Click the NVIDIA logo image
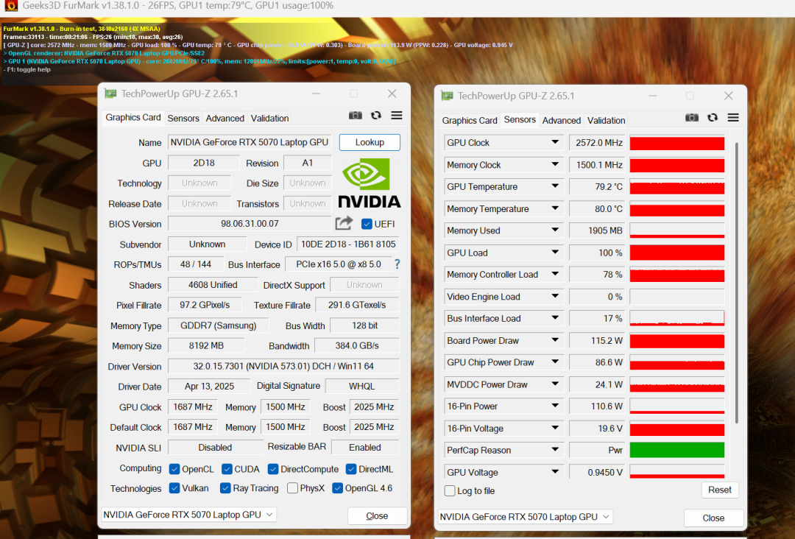This screenshot has width=795, height=539. pyautogui.click(x=369, y=183)
